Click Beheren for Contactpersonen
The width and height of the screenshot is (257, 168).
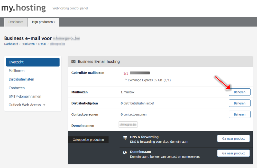click(x=240, y=114)
